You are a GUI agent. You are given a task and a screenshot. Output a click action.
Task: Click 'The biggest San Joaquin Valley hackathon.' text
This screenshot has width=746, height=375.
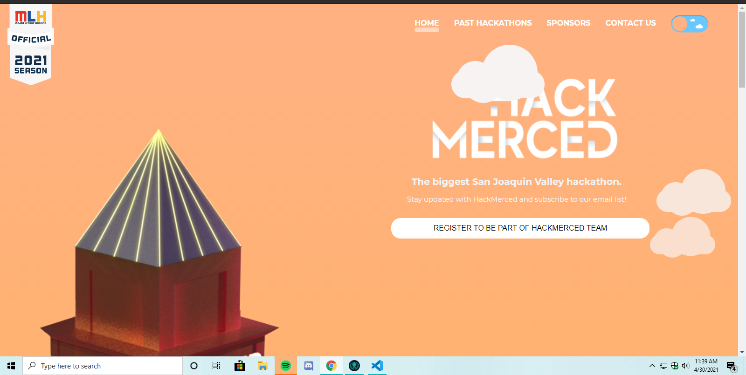(516, 182)
